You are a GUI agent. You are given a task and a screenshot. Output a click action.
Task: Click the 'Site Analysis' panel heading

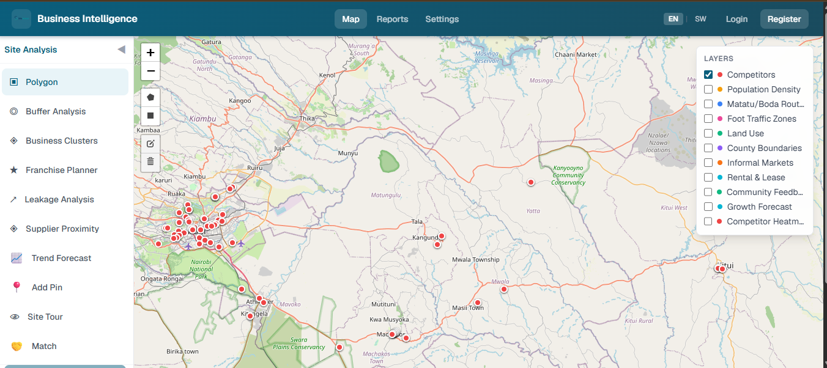click(31, 50)
